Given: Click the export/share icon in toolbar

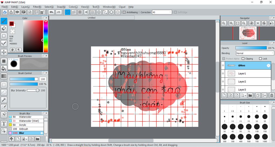Looking at the screenshot, I should (x=11, y=12).
